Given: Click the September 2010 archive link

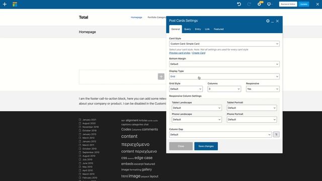Looking at the screenshot, I should (91, 152).
